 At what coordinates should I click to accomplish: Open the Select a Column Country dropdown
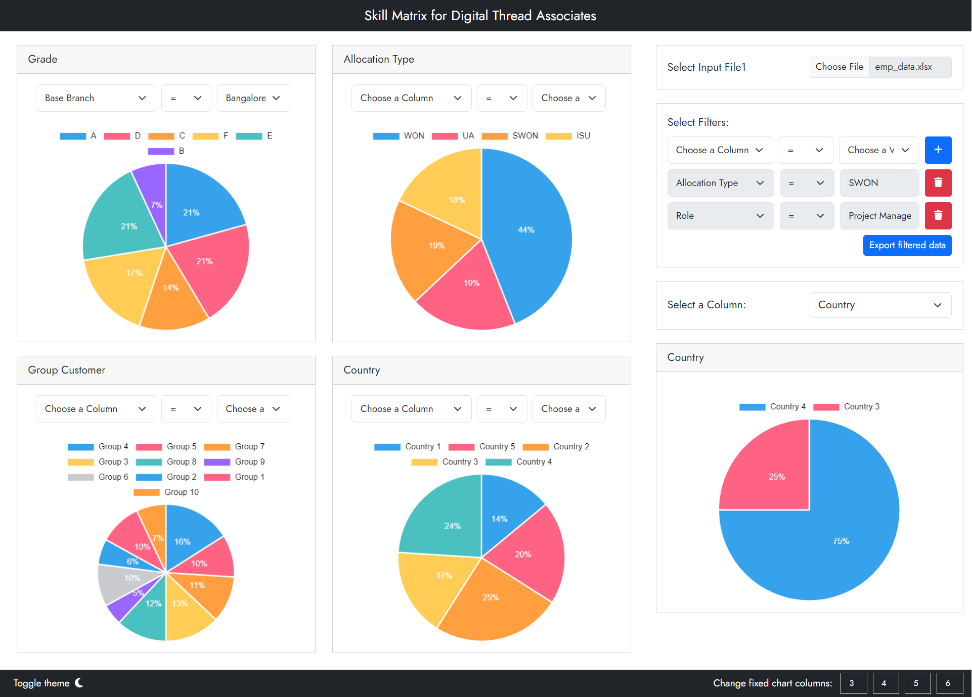880,305
